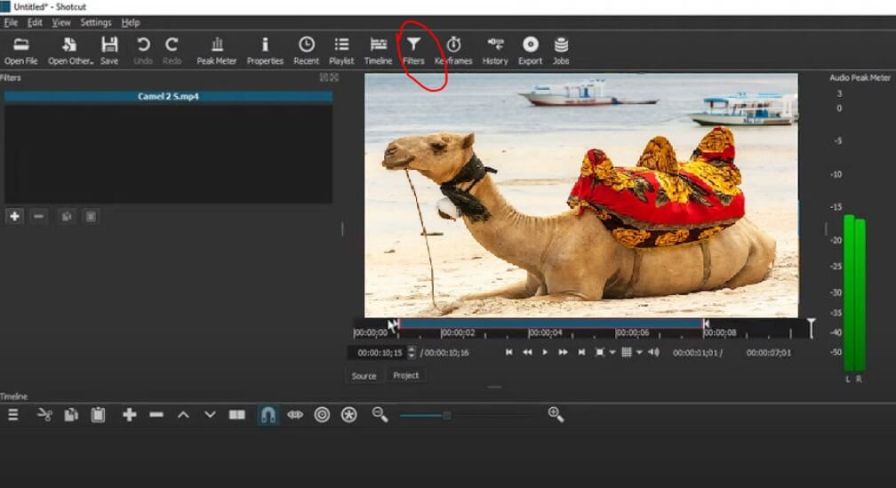Expand the grid options dropdown arrow

coord(639,353)
